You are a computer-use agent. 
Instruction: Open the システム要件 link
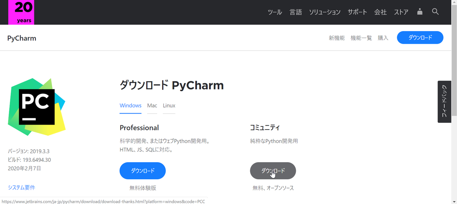pyautogui.click(x=21, y=187)
